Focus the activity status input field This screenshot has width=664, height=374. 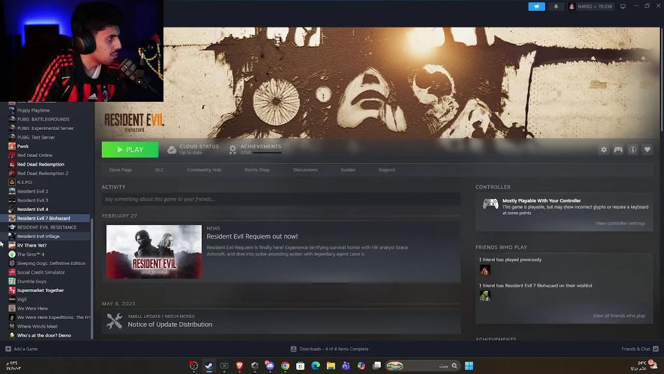(x=281, y=199)
